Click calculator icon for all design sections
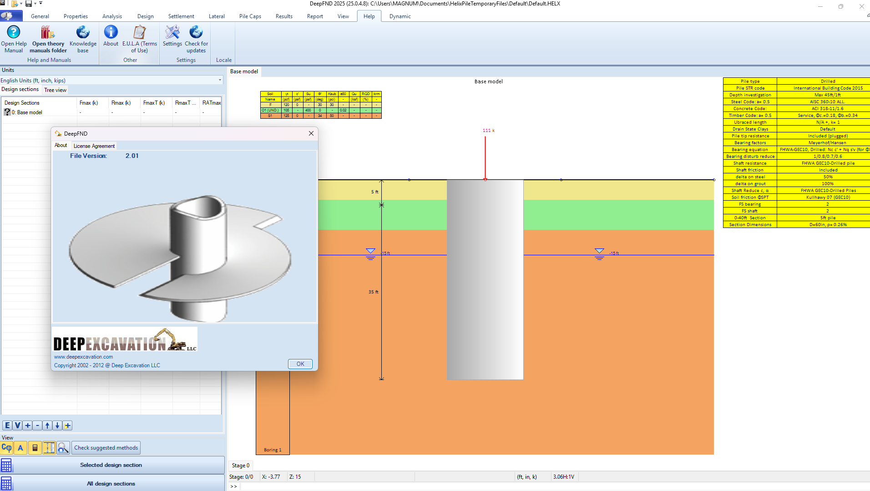Image resolution: width=870 pixels, height=491 pixels. 6,483
